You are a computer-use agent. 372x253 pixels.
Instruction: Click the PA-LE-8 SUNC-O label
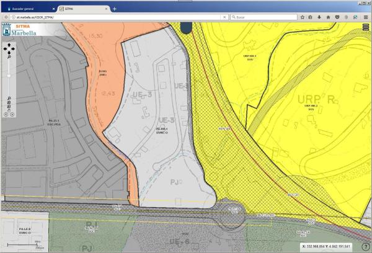tap(25, 231)
